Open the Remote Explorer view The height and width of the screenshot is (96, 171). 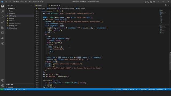3,33
